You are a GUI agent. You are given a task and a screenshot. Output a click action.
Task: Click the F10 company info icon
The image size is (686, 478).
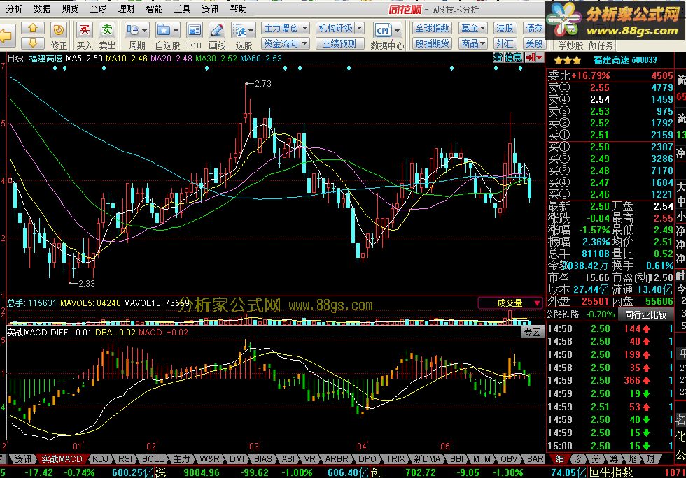coord(195,31)
